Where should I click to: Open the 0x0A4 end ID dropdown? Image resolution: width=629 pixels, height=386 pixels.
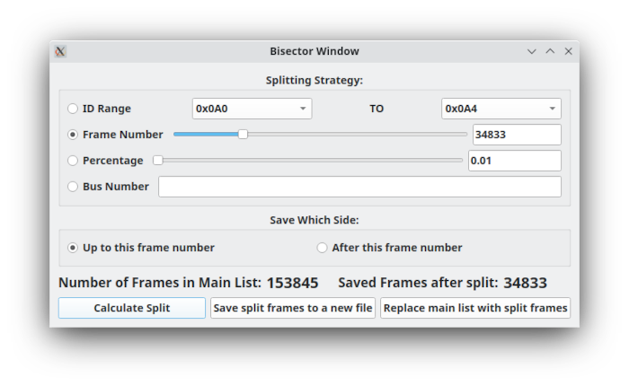(x=501, y=109)
